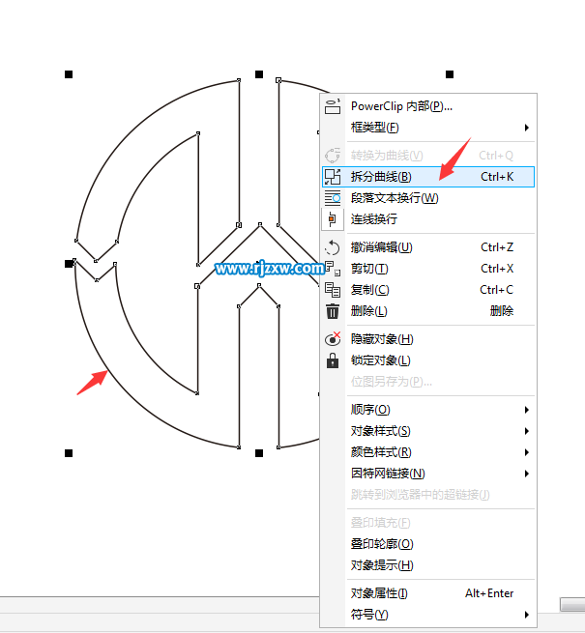Image resolution: width=585 pixels, height=633 pixels.
Task: Open the 对象样式(S) submenu
Action: [428, 431]
